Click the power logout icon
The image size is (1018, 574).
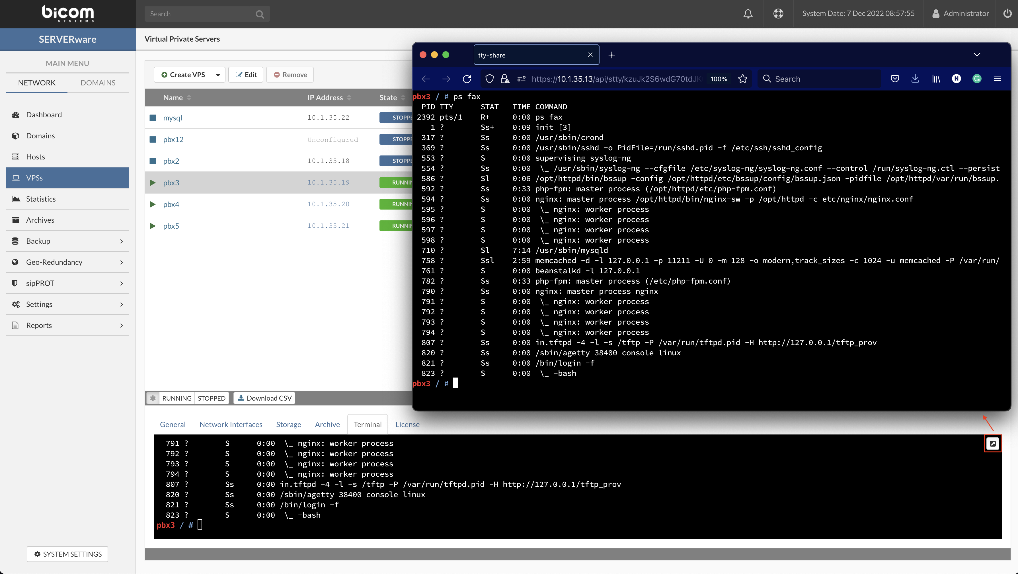[1007, 13]
